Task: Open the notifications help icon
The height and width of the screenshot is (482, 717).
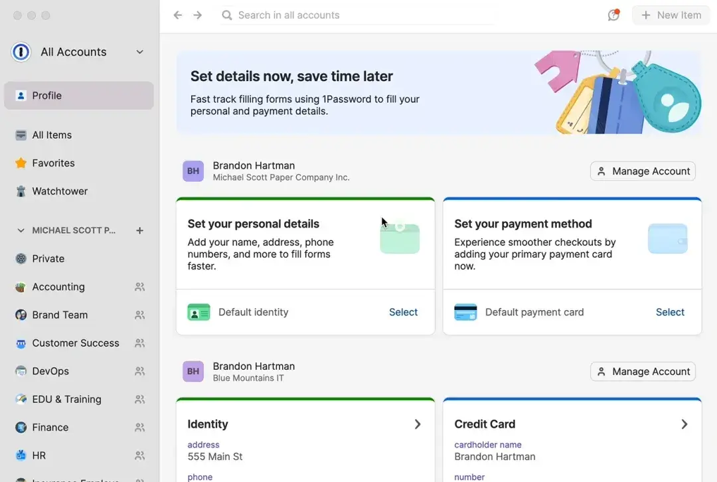Action: tap(613, 15)
